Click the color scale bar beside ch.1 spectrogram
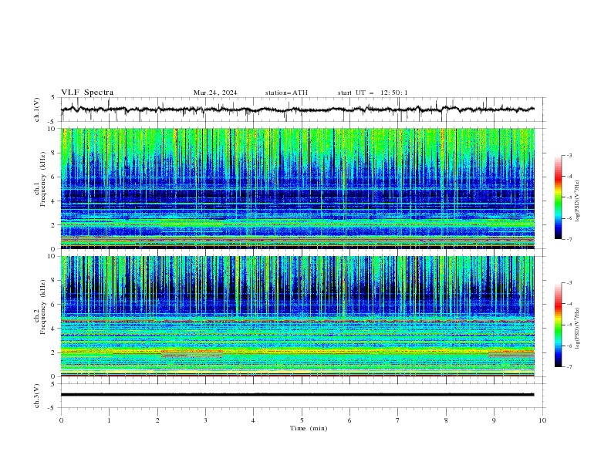 pos(559,197)
